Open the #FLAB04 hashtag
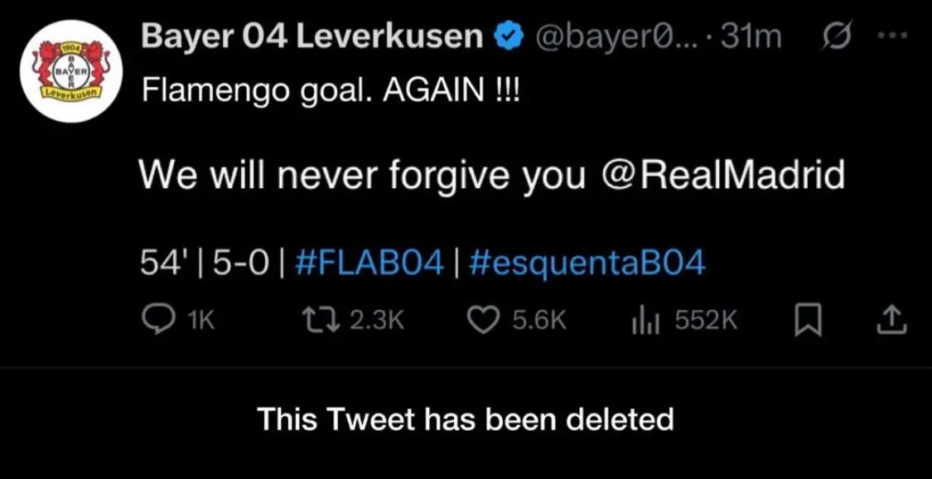 click(x=369, y=264)
